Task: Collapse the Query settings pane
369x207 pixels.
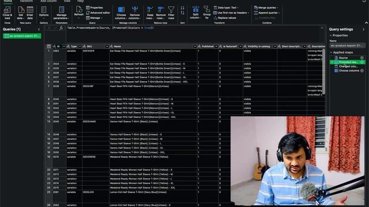Action: pos(363,29)
